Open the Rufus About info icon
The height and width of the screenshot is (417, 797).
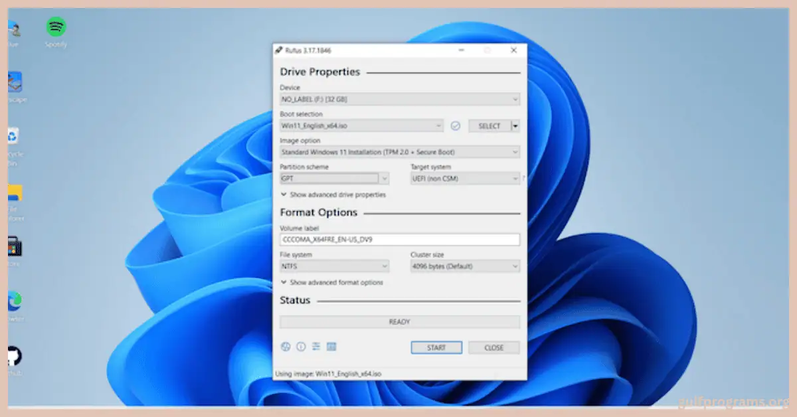(301, 347)
